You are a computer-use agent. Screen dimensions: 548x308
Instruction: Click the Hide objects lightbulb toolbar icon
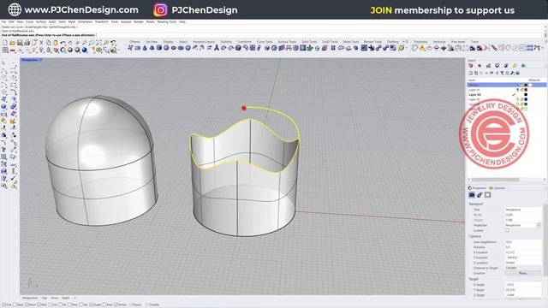click(41, 50)
